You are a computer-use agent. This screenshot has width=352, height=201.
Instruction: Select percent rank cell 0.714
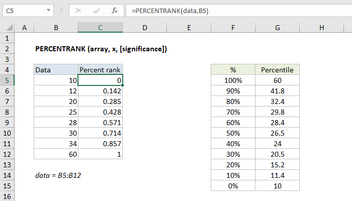coord(101,133)
